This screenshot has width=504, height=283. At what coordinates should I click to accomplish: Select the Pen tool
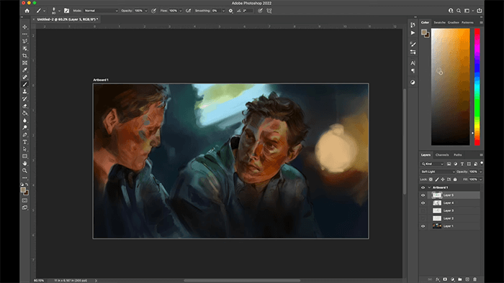tap(24, 135)
